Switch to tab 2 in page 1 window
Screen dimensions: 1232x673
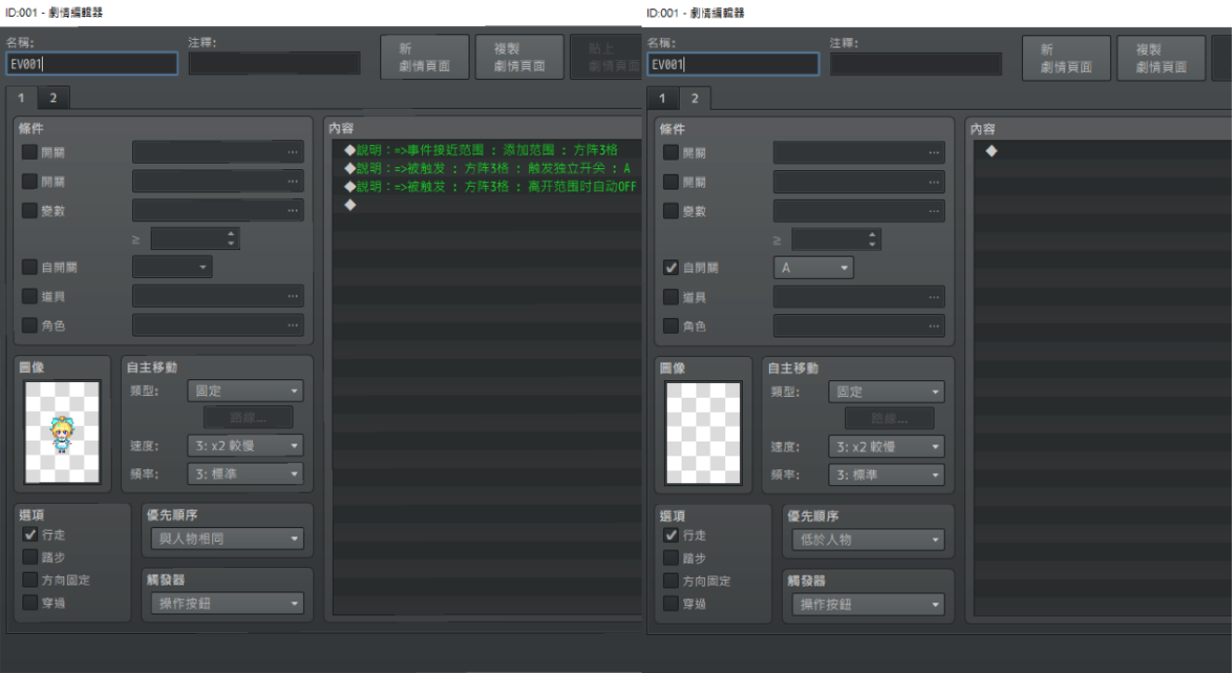(x=54, y=98)
